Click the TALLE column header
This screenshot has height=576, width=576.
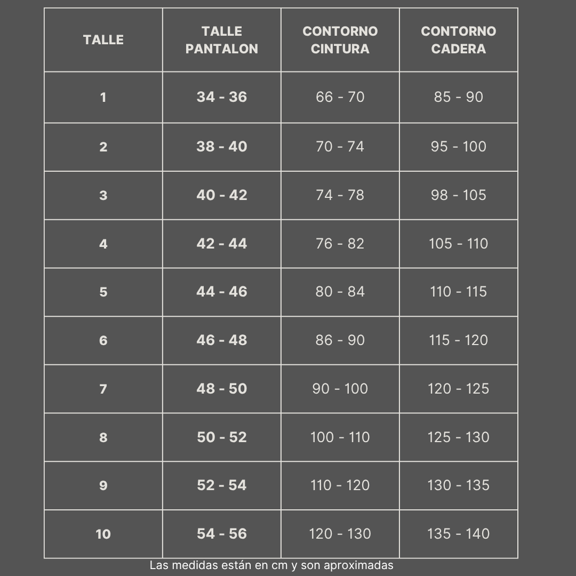pyautogui.click(x=103, y=40)
